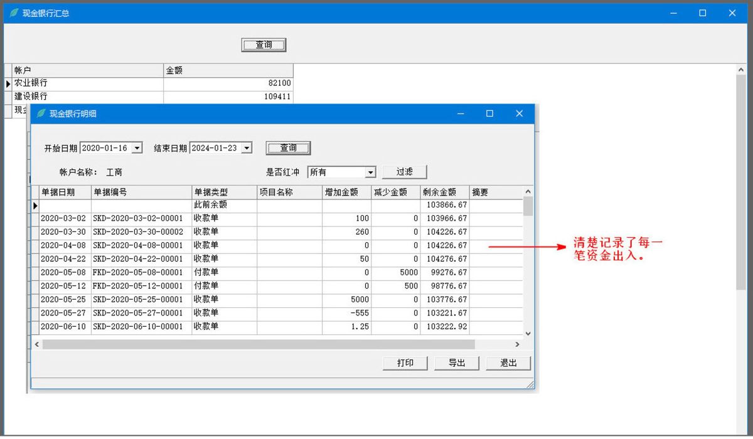This screenshot has width=753, height=439.
Task: Open the 开始日期 date dropdown
Action: tap(137, 148)
